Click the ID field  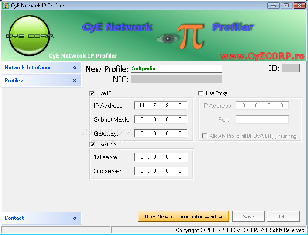click(x=291, y=68)
